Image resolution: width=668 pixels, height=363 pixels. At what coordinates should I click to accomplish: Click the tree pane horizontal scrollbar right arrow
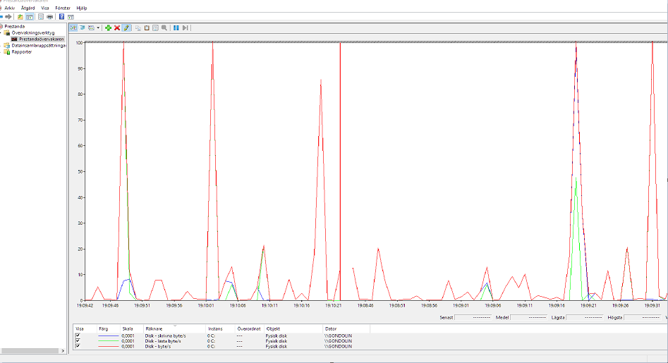[x=63, y=351]
